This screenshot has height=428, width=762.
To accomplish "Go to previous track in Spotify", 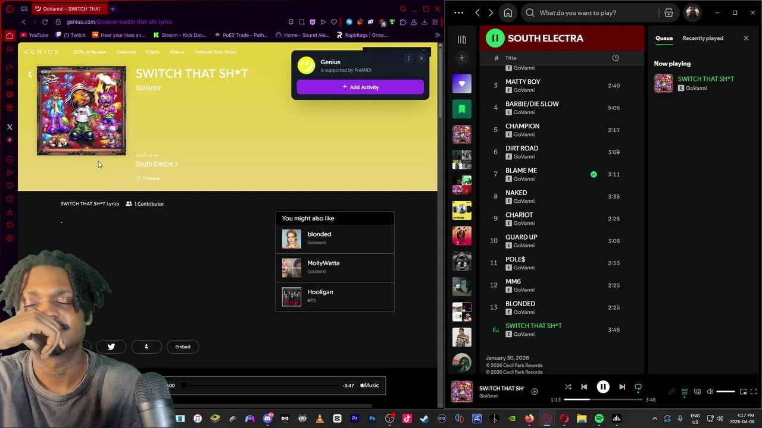I will pos(584,387).
